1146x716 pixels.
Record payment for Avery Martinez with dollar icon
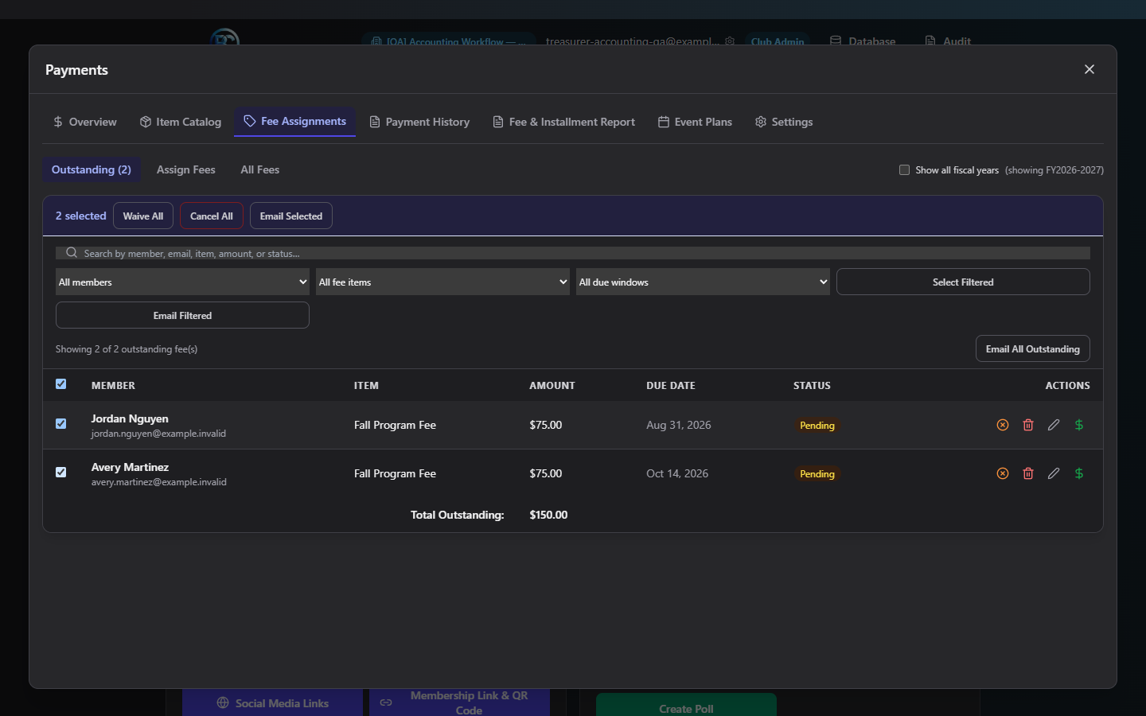pos(1079,473)
